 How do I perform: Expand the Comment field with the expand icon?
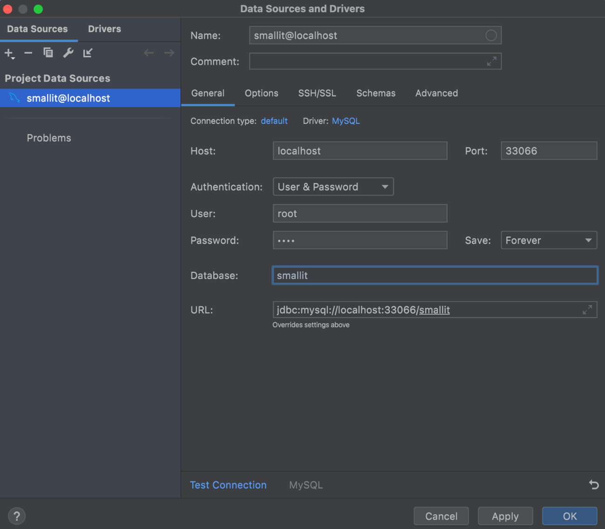[491, 61]
